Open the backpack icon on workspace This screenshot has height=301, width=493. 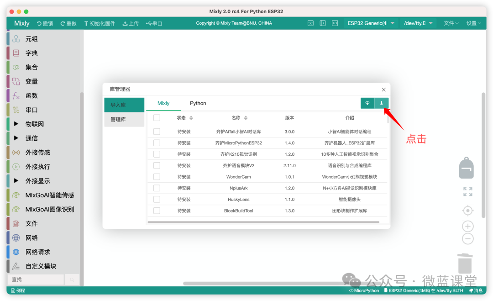tap(466, 168)
